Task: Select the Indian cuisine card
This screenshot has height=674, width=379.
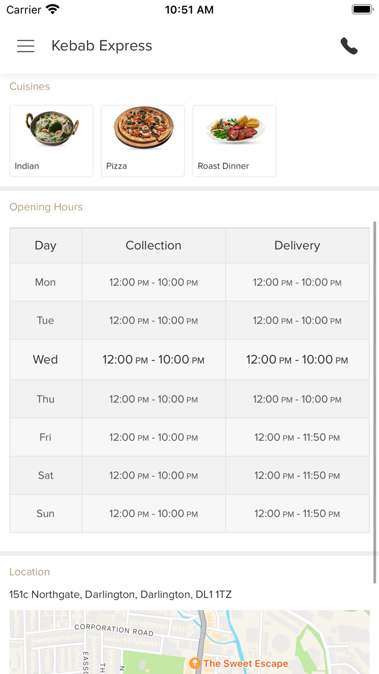Action: pyautogui.click(x=51, y=140)
